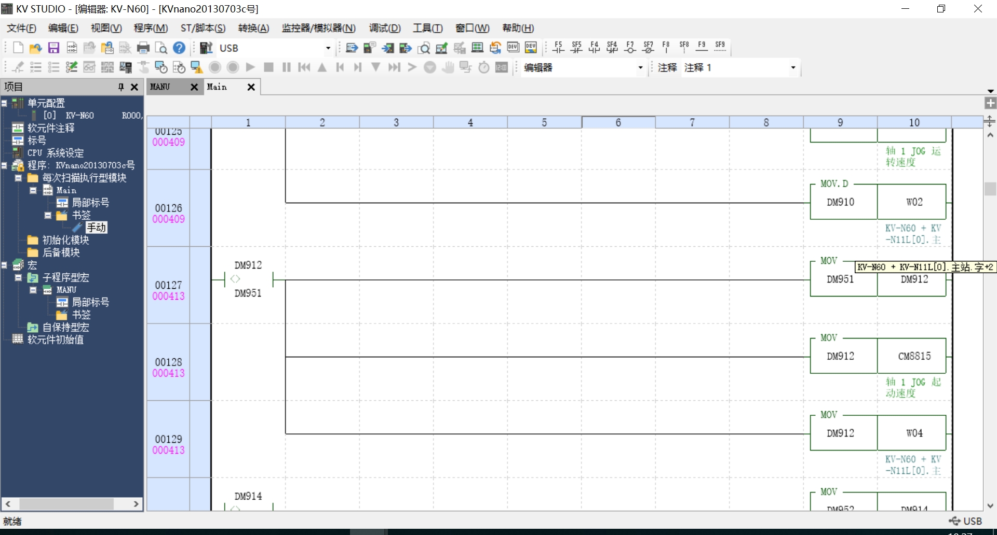
Task: Collapse the Main module node
Action: click(33, 190)
